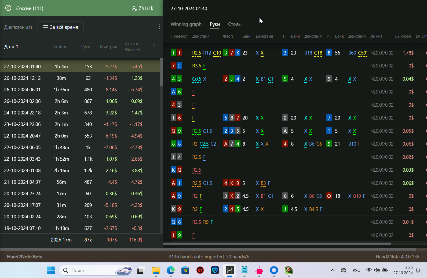Select session 22-10-2024 06:05
Image resolution: width=427 pixels, height=278 pixels.
point(80,147)
